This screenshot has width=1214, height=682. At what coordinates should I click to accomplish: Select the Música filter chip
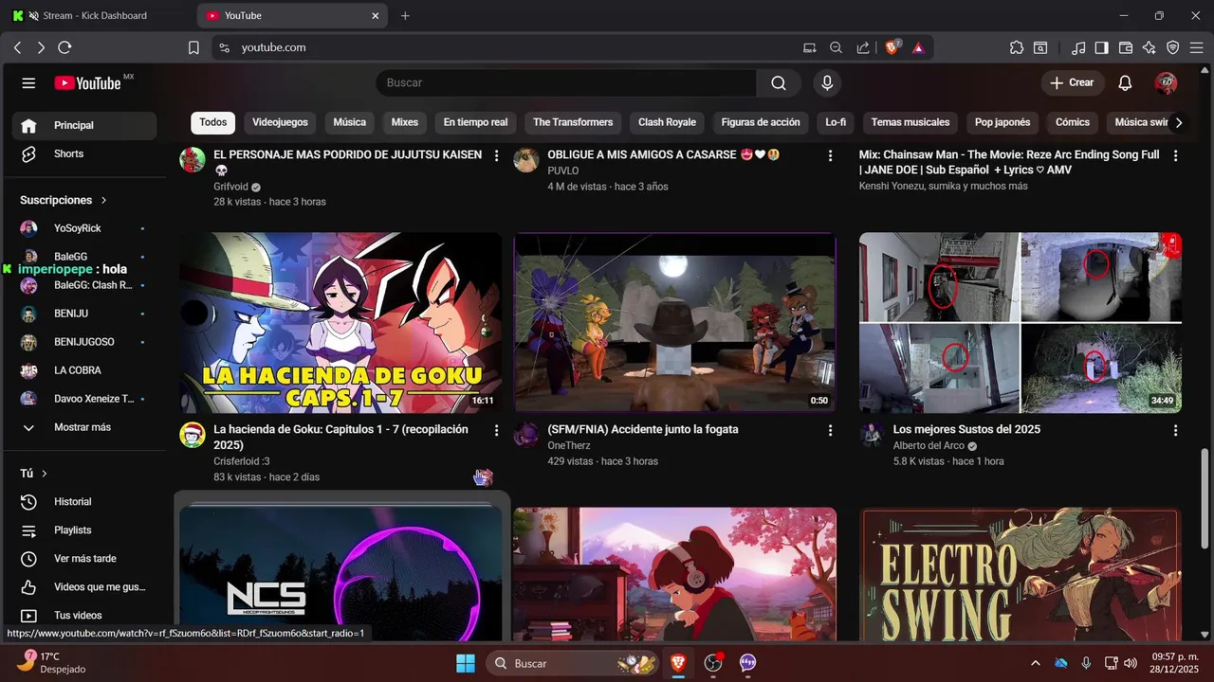click(x=349, y=122)
